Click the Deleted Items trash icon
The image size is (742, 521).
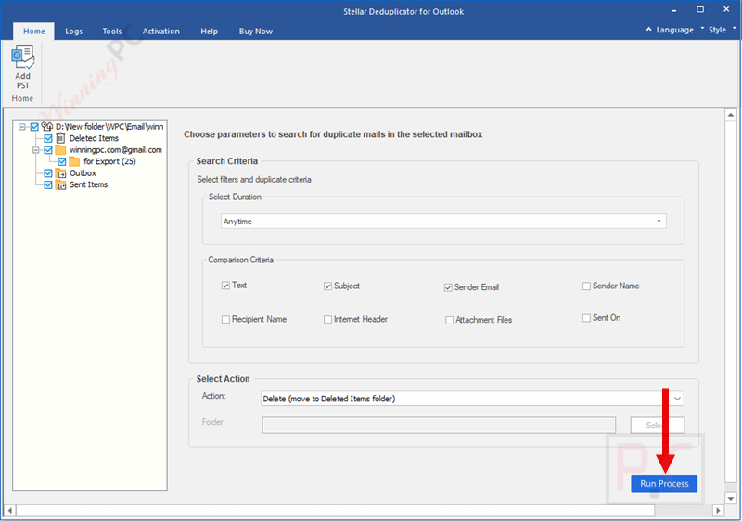60,138
